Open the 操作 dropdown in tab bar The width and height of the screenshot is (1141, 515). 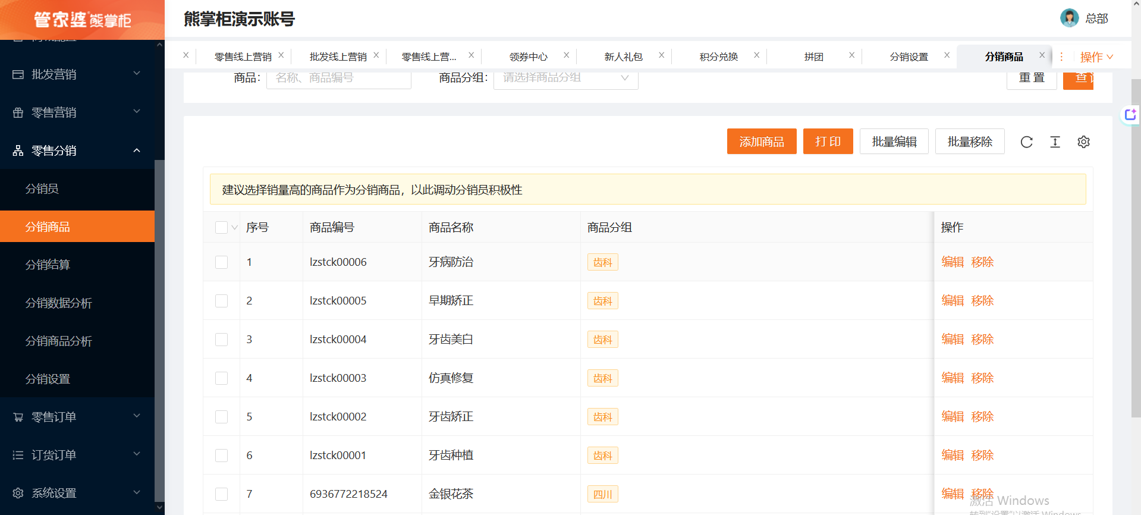pos(1096,57)
